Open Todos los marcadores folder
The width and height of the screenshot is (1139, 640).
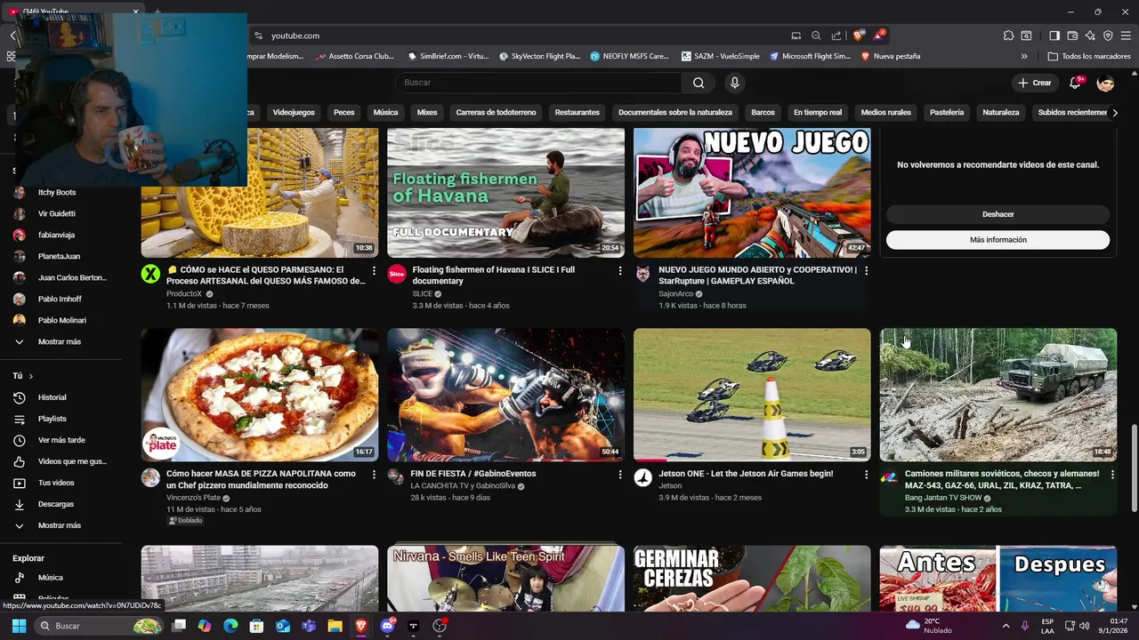[1090, 56]
